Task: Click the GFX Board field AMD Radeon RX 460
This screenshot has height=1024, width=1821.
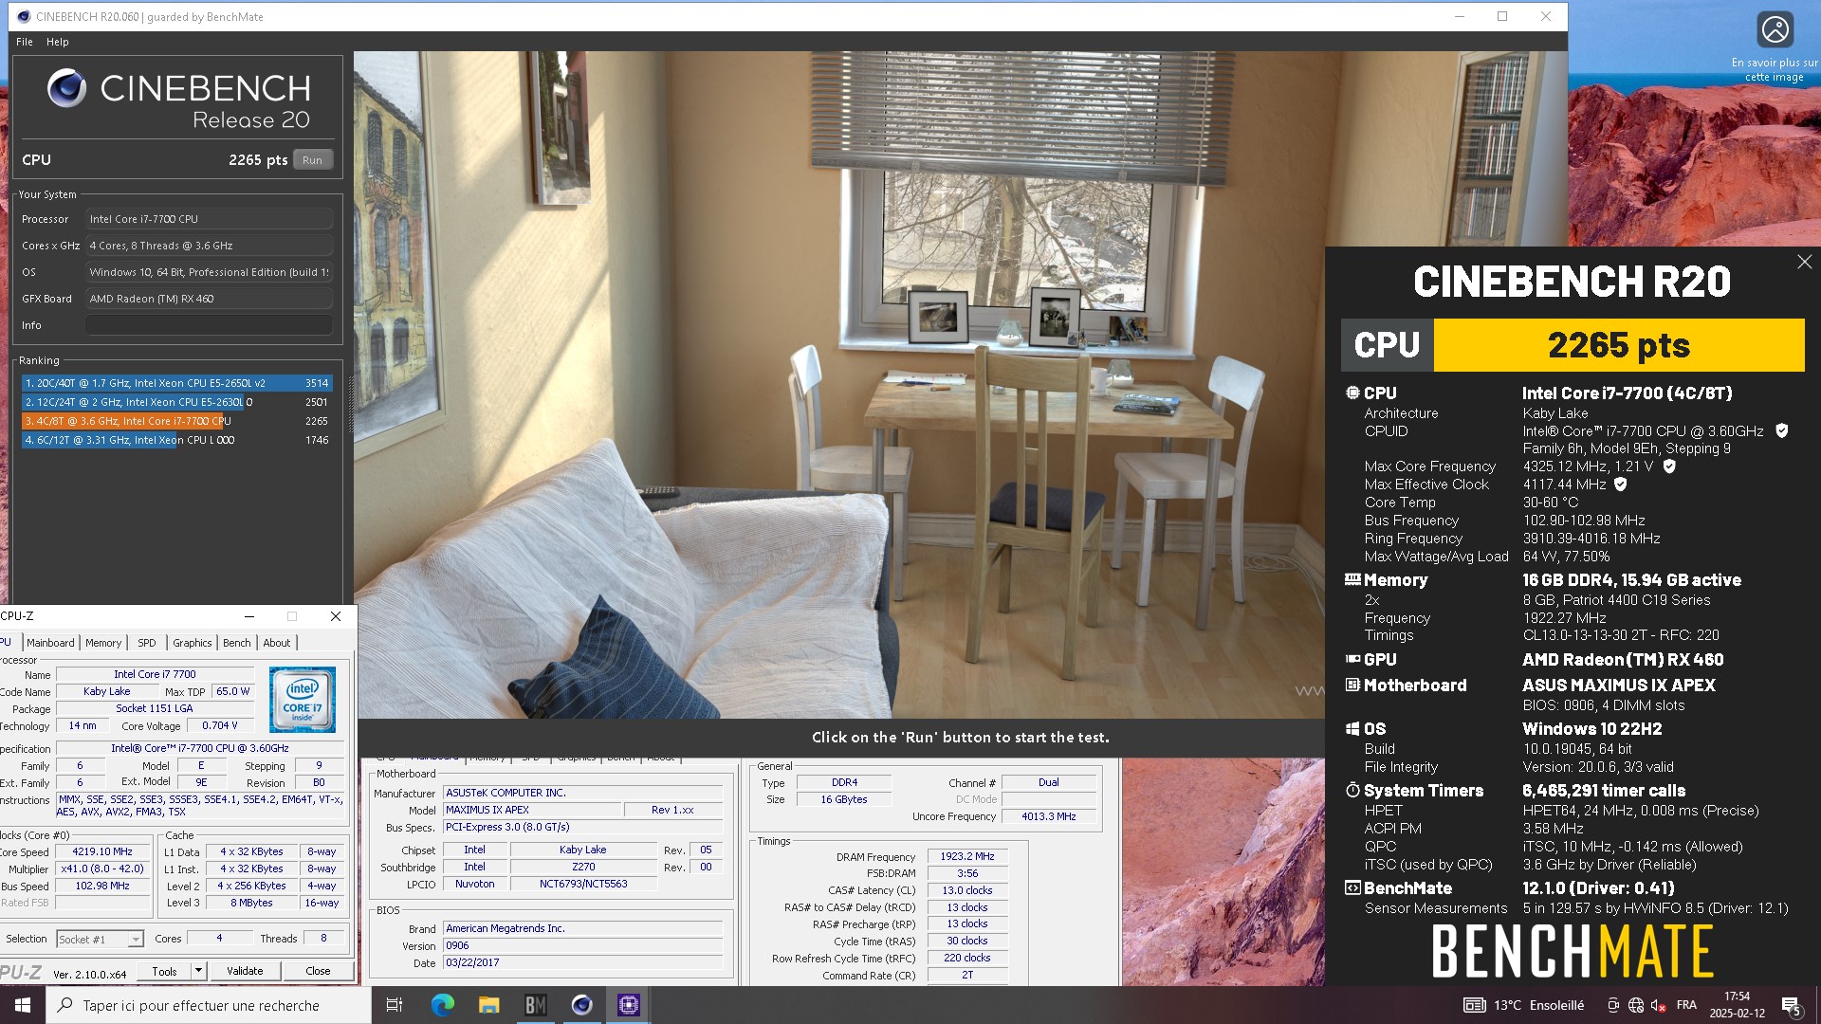Action: pyautogui.click(x=209, y=299)
